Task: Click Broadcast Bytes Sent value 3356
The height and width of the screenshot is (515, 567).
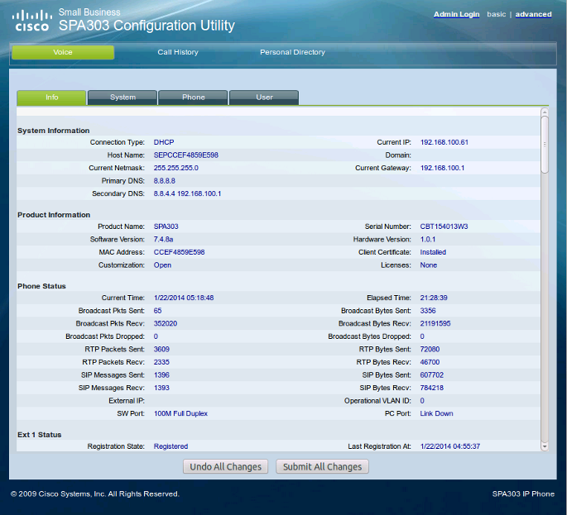Action: pos(428,311)
